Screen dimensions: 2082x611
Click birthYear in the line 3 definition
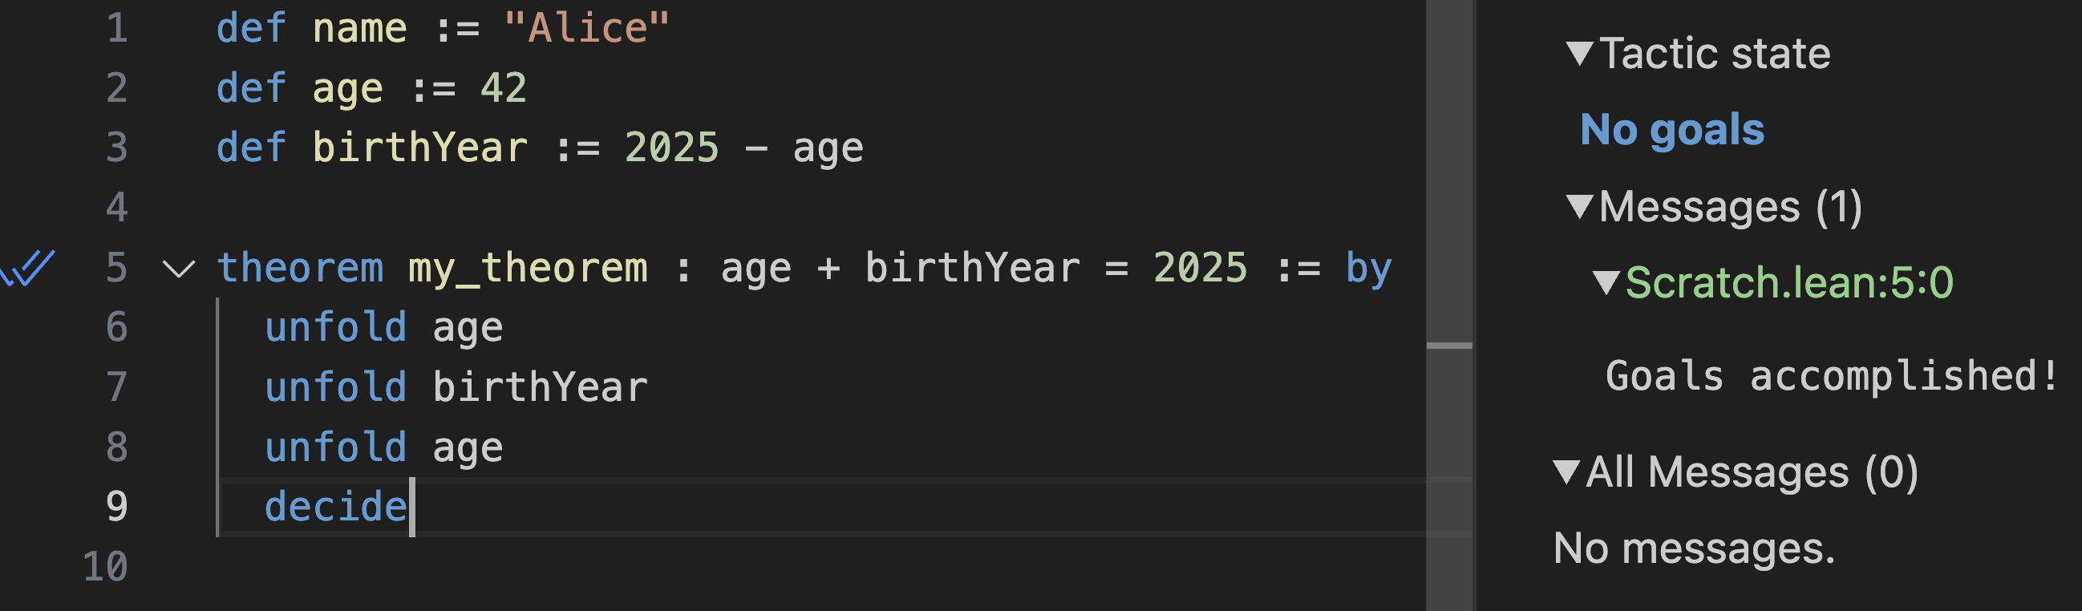[419, 148]
